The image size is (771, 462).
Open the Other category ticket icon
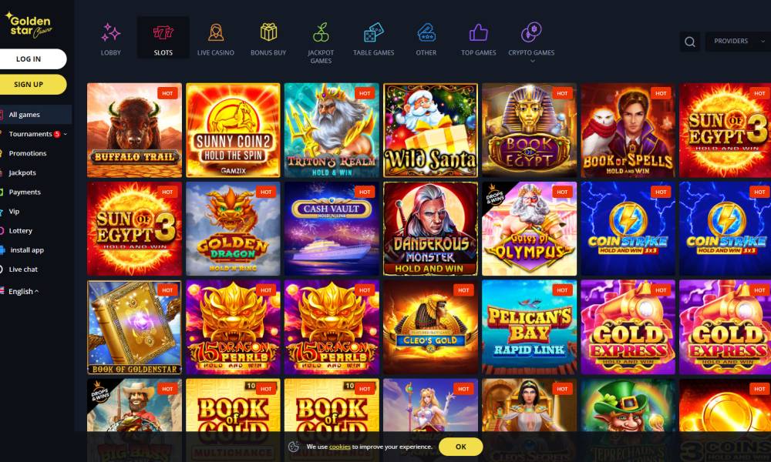pos(426,32)
